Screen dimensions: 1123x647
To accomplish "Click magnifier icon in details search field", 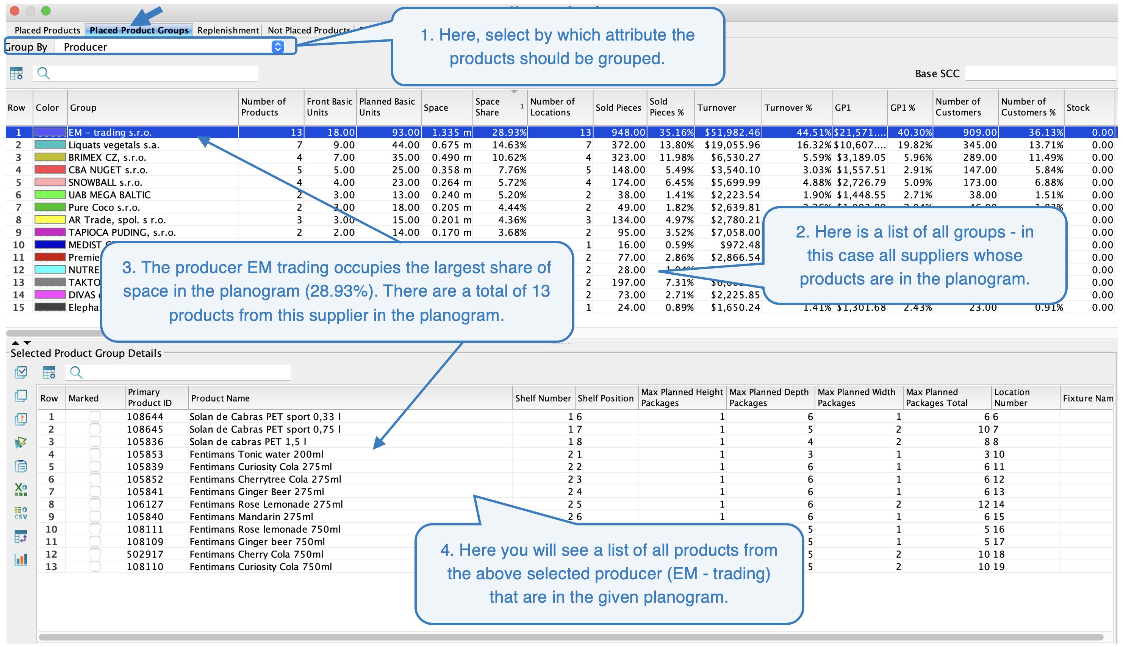I will [x=76, y=372].
